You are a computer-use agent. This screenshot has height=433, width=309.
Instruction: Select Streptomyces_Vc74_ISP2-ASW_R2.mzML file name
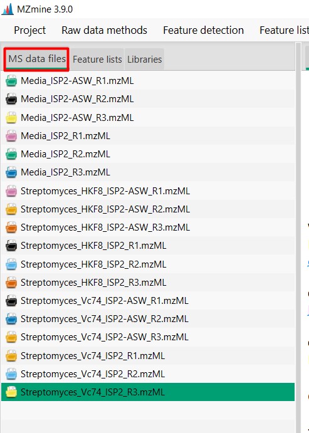coord(105,319)
